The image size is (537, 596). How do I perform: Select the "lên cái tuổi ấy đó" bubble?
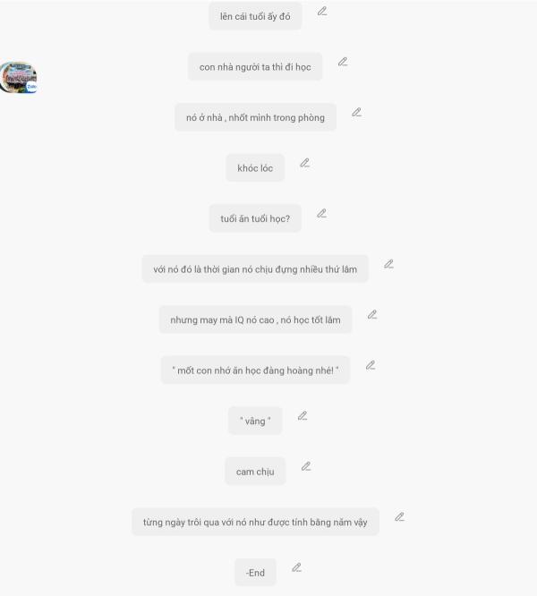pos(255,16)
